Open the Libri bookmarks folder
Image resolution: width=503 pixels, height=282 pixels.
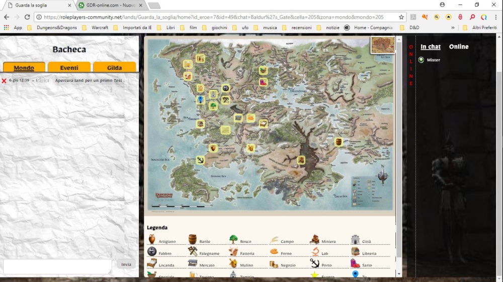pos(166,28)
